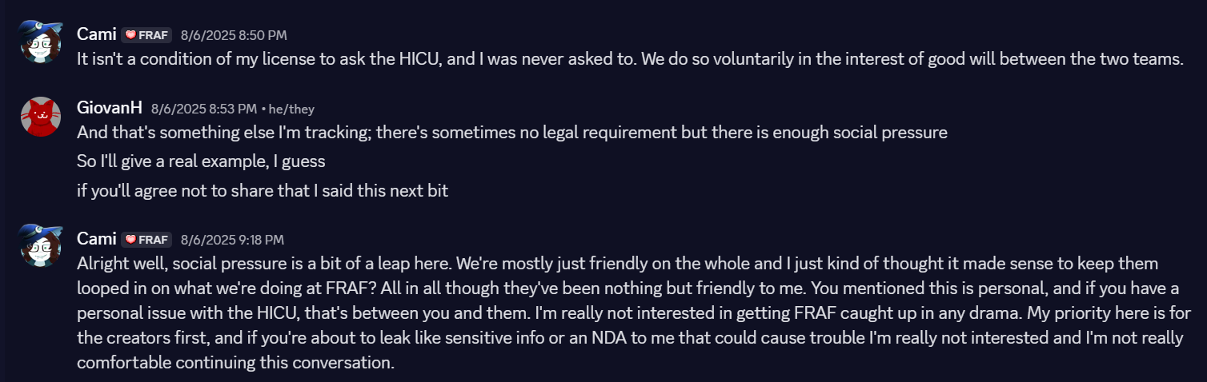Click FRAF tag text on Cami's 9:18 PM message

(153, 240)
